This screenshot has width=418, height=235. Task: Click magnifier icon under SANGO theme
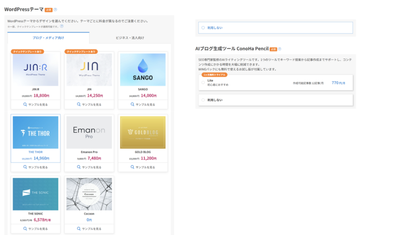(x=133, y=104)
